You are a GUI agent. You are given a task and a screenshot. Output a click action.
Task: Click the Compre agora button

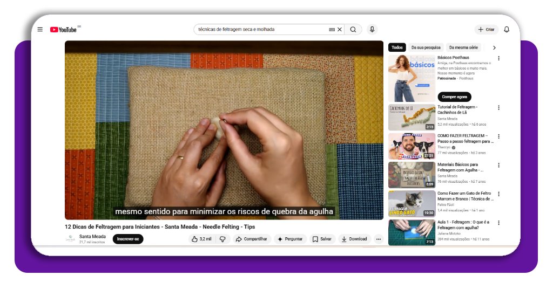click(x=454, y=97)
